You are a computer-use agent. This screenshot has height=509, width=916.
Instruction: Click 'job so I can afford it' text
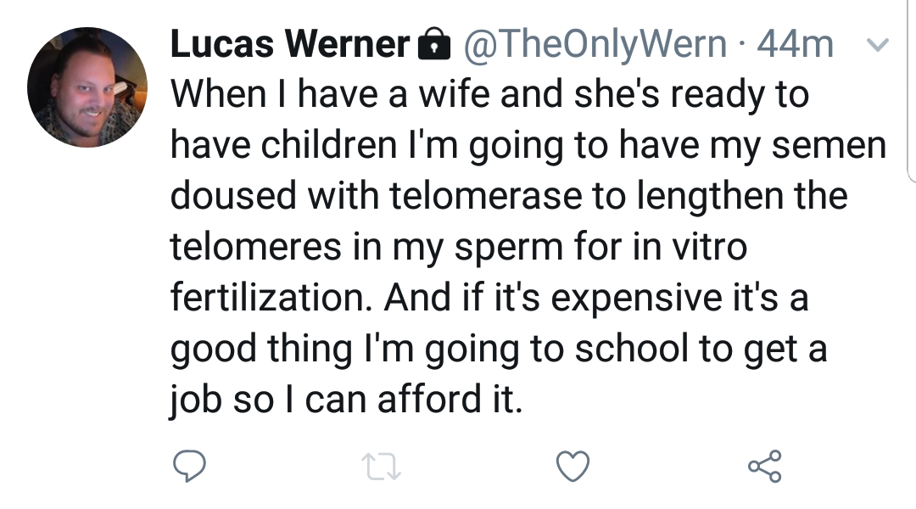point(346,400)
